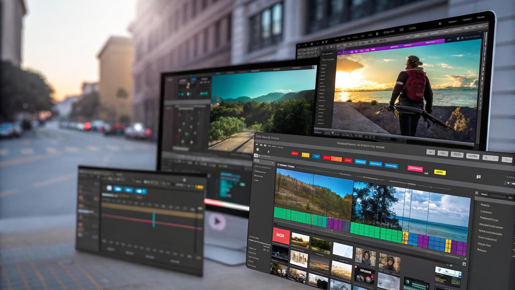Viewport: 515px width, 290px height.
Task: Collapse the left sidebar project tree section
Action: [x=256, y=167]
